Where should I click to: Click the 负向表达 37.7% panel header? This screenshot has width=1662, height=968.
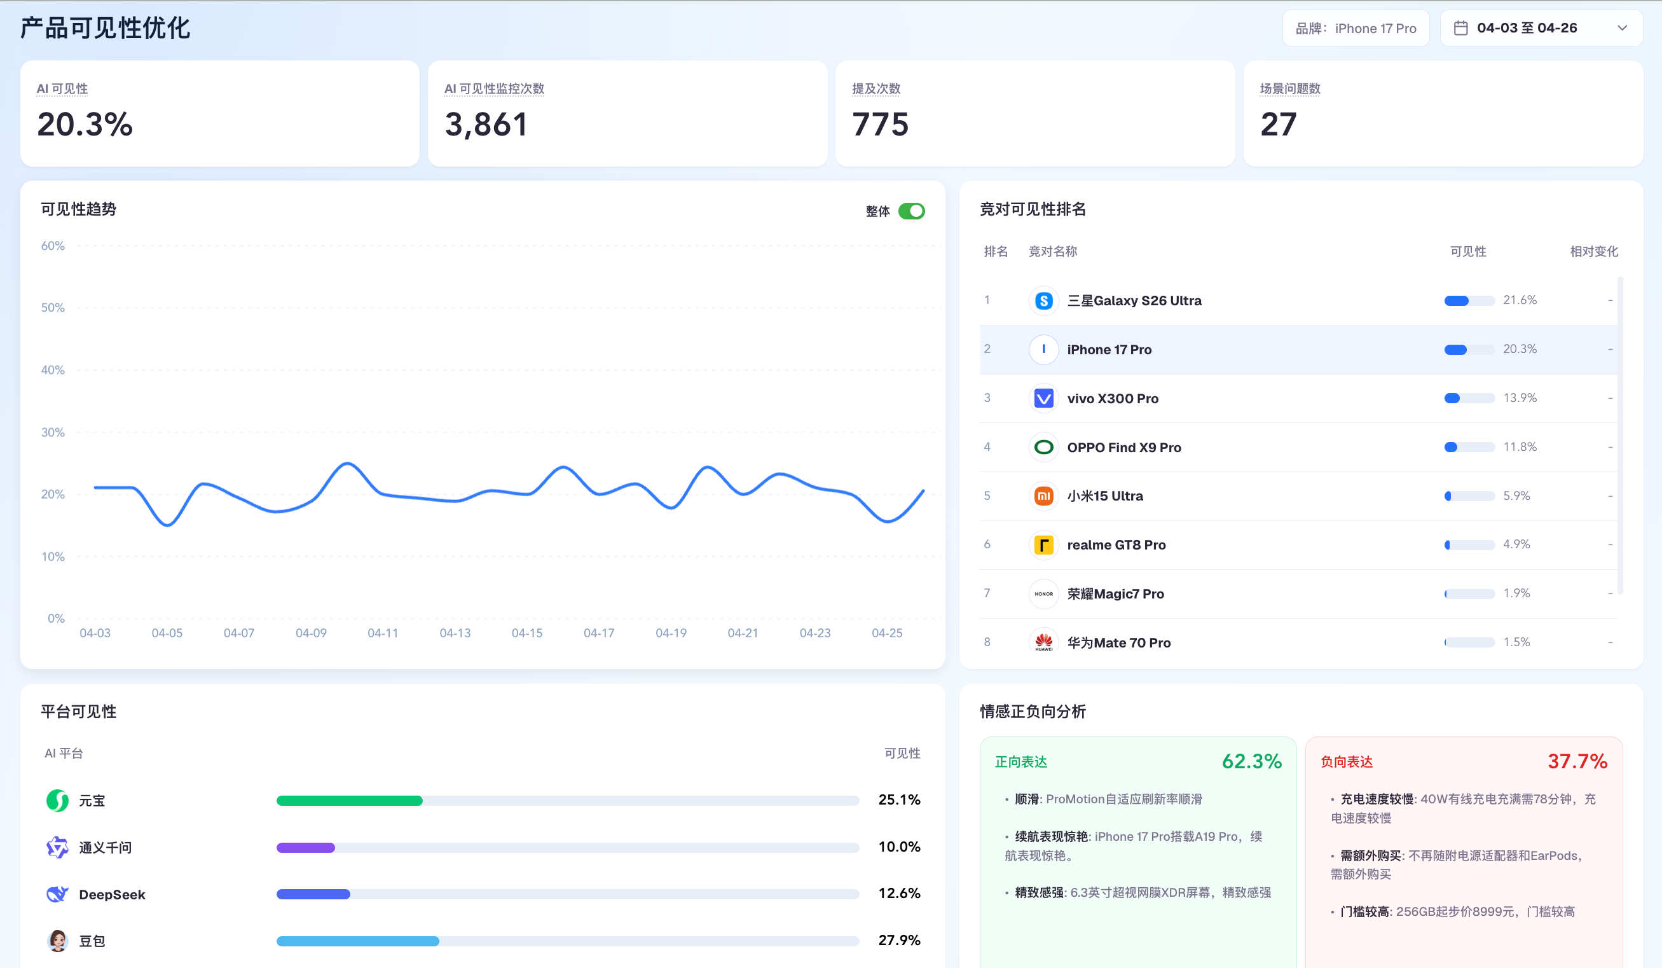pyautogui.click(x=1464, y=761)
